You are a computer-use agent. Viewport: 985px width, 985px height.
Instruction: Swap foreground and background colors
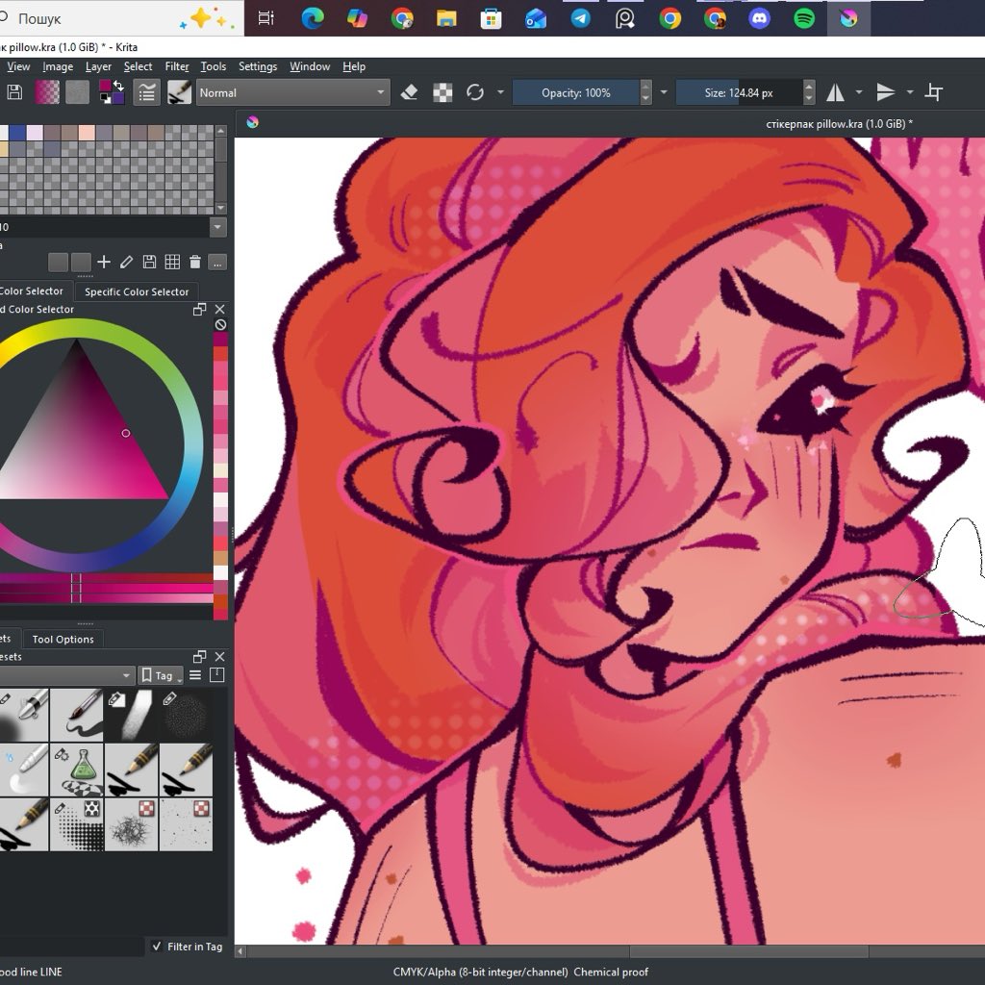(x=118, y=86)
